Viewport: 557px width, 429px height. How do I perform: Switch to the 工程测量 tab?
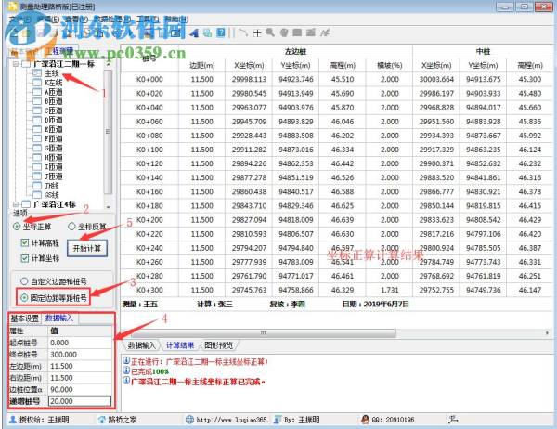(60, 51)
